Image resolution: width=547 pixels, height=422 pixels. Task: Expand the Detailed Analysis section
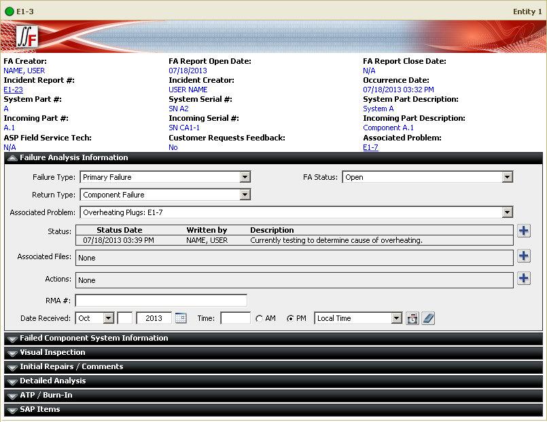tap(52, 381)
